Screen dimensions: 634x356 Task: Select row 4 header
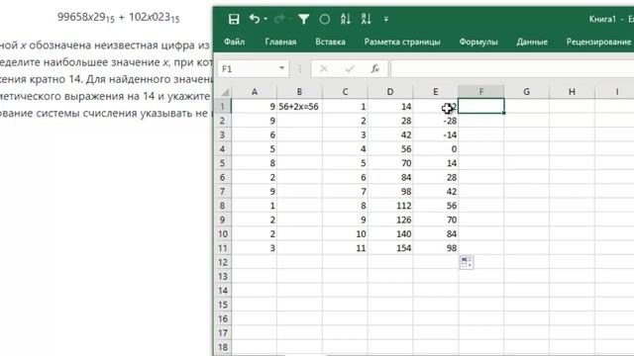point(223,149)
